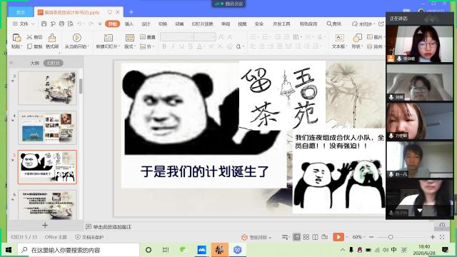Screen dimensions: 457x257
Task: Click fit-to-window icon at zoom bar end
Action: (442, 237)
